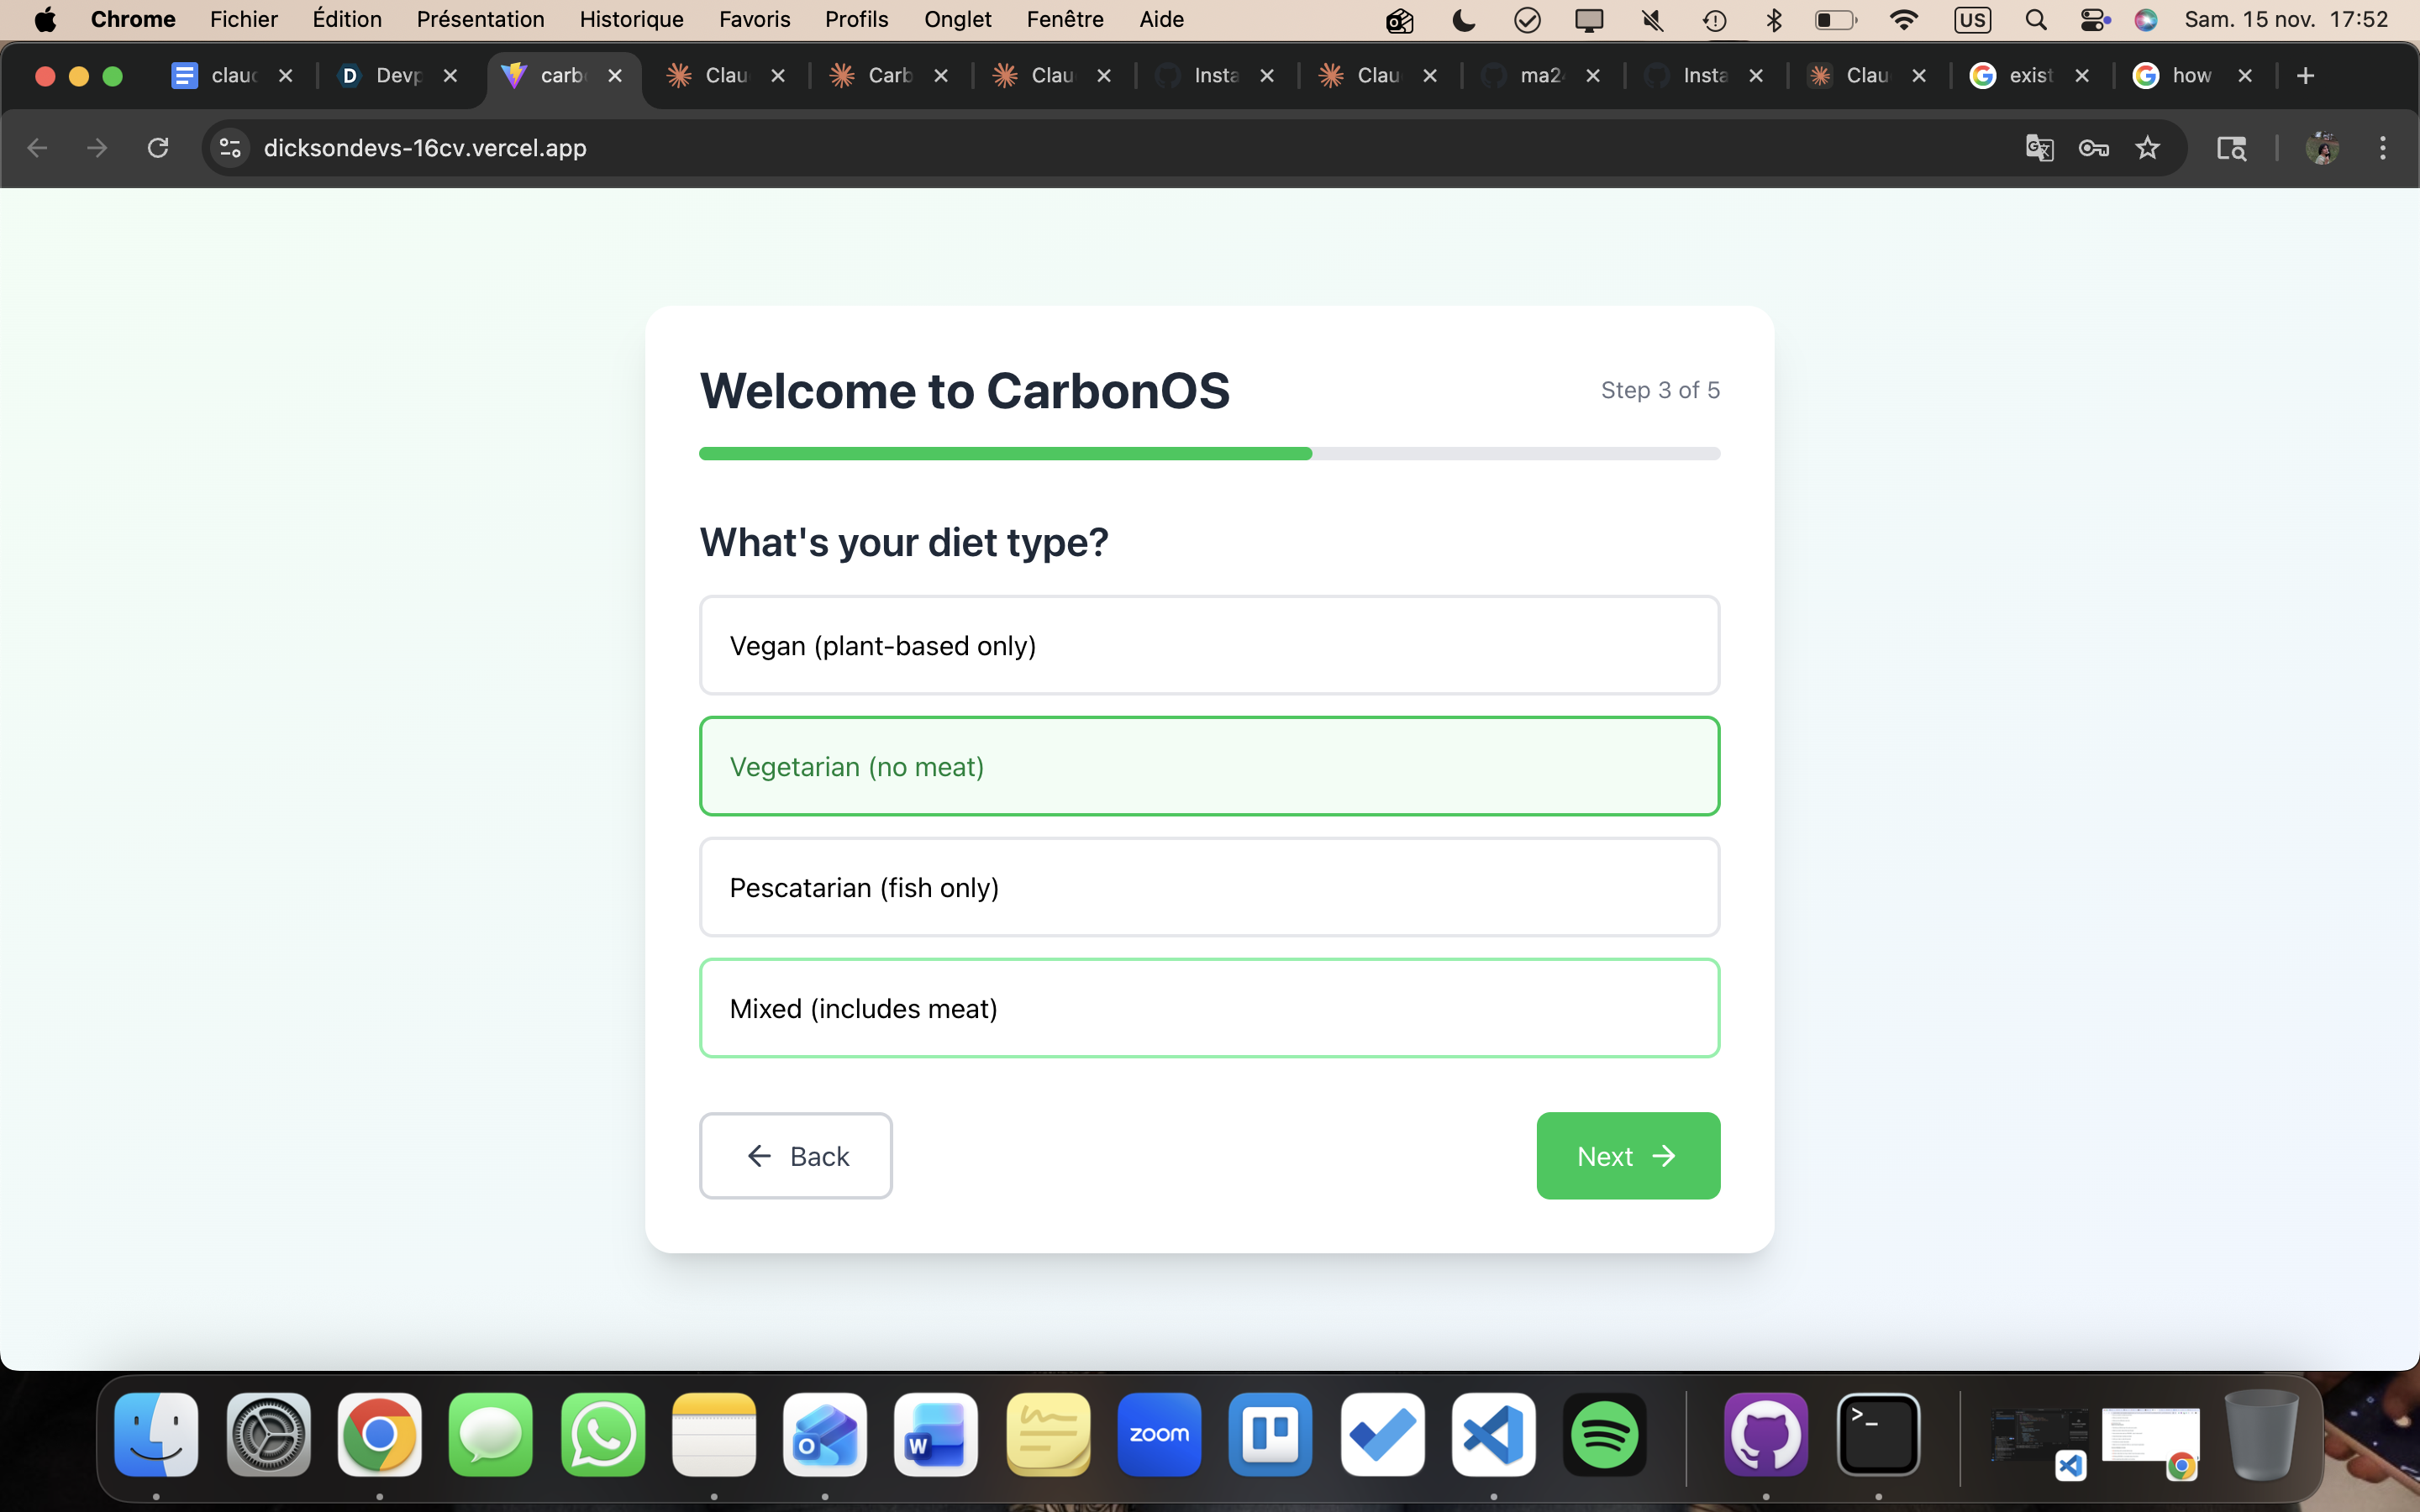Go back with the Back button
Image resolution: width=2420 pixels, height=1512 pixels.
(x=795, y=1156)
